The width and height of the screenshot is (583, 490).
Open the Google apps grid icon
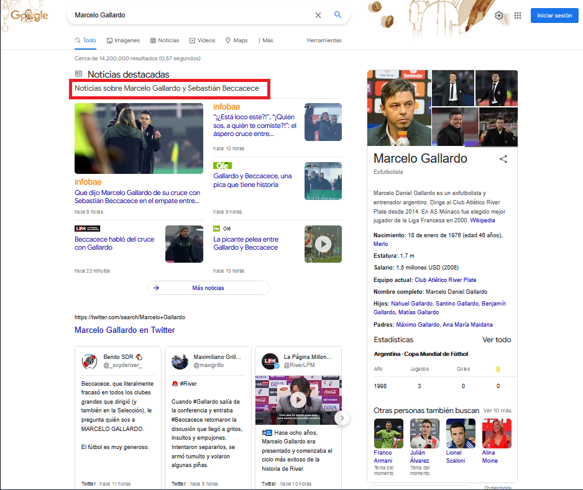point(518,16)
